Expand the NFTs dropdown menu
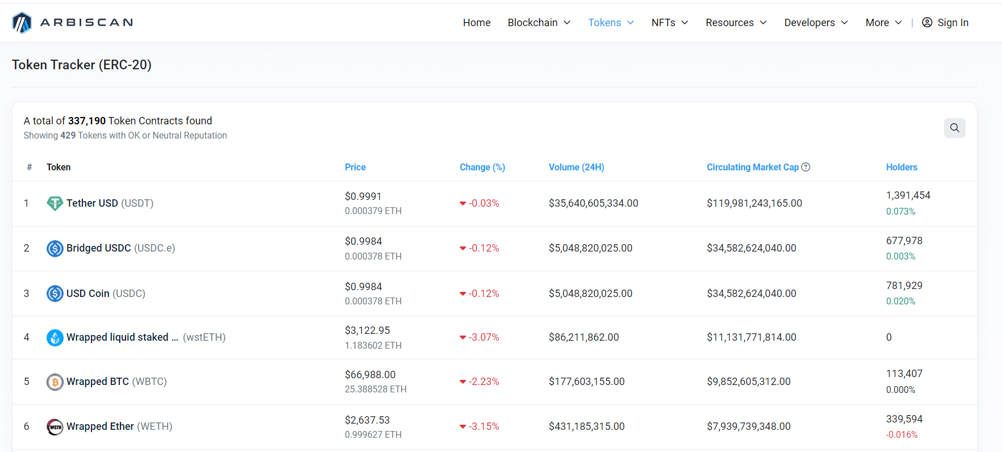The width and height of the screenshot is (1002, 452). pyautogui.click(x=670, y=23)
